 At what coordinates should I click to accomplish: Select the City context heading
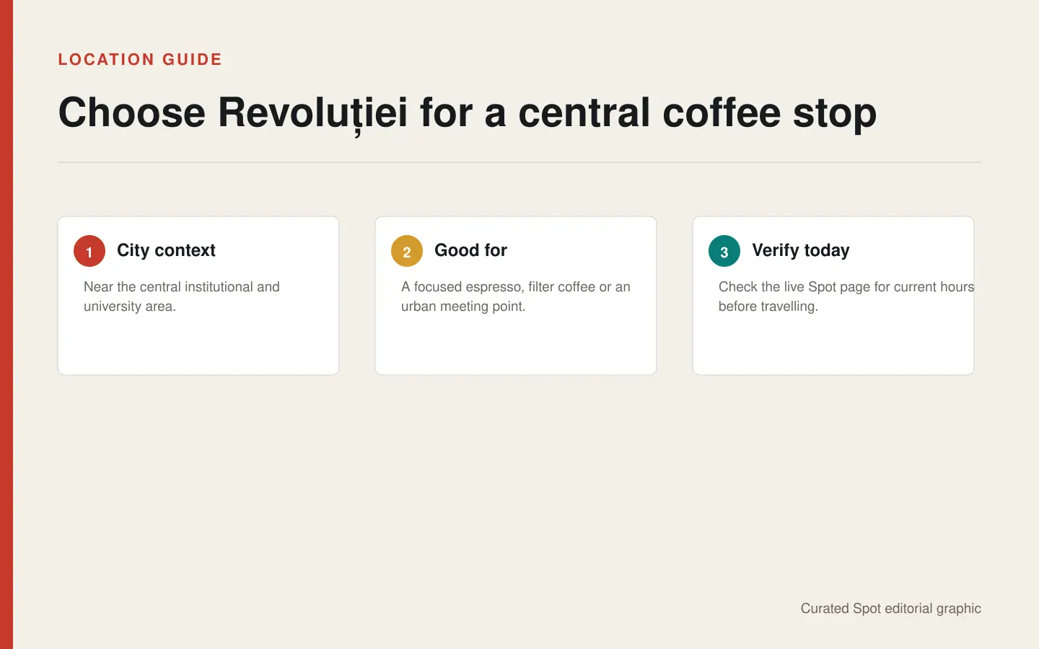coord(166,250)
